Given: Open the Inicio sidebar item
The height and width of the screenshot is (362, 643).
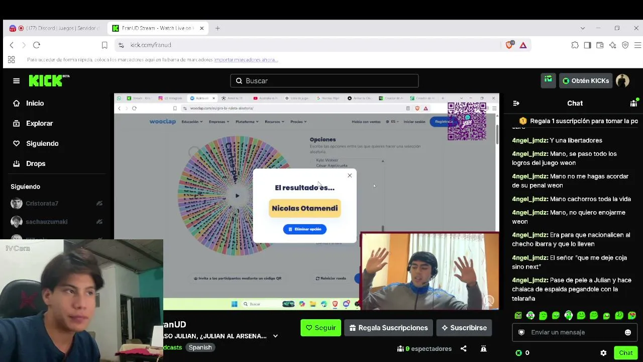Looking at the screenshot, I should pyautogui.click(x=28, y=103).
